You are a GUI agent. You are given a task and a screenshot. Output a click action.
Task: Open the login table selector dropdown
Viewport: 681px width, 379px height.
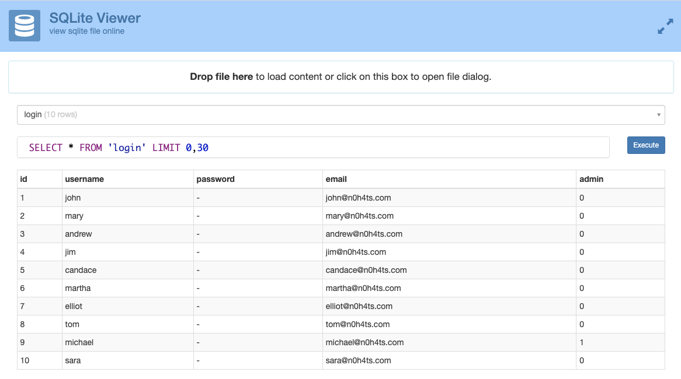click(341, 115)
